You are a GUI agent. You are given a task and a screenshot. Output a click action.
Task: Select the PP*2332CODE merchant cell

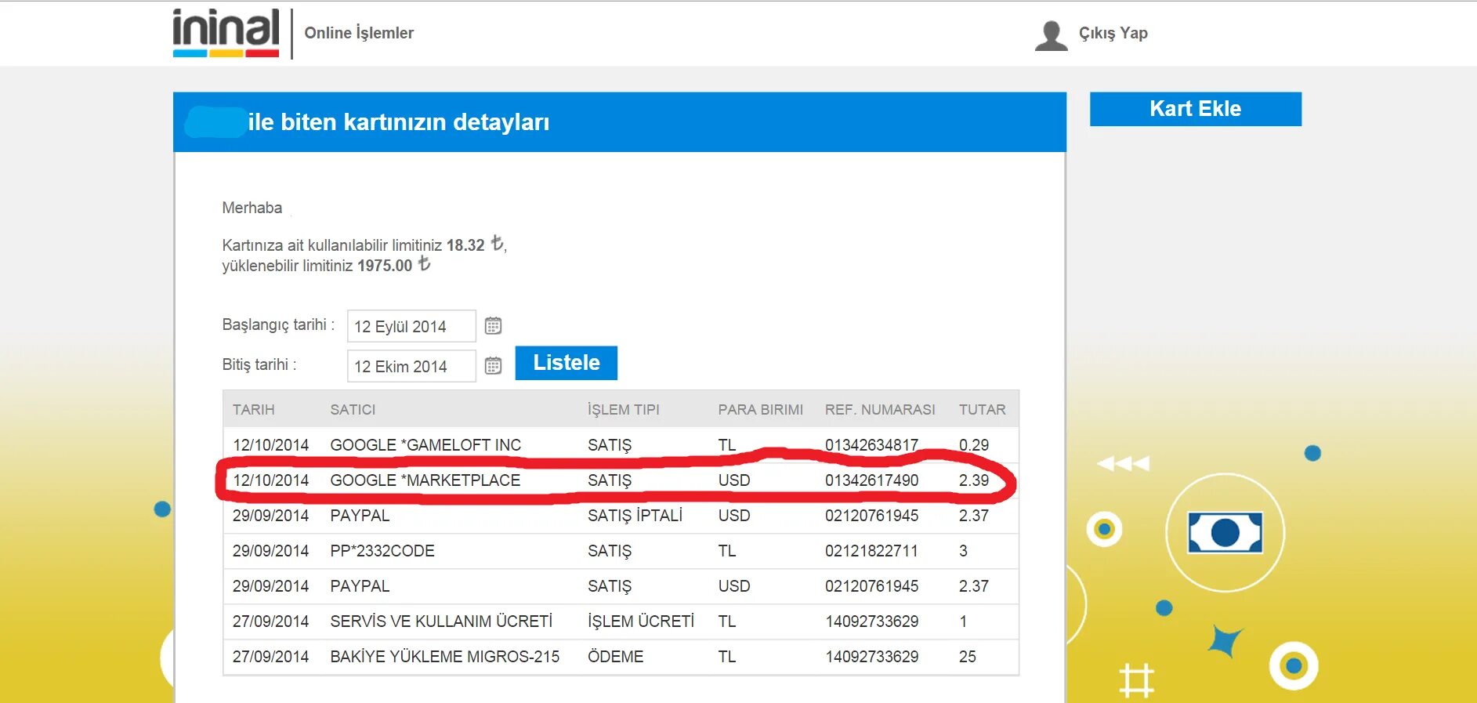pyautogui.click(x=382, y=551)
